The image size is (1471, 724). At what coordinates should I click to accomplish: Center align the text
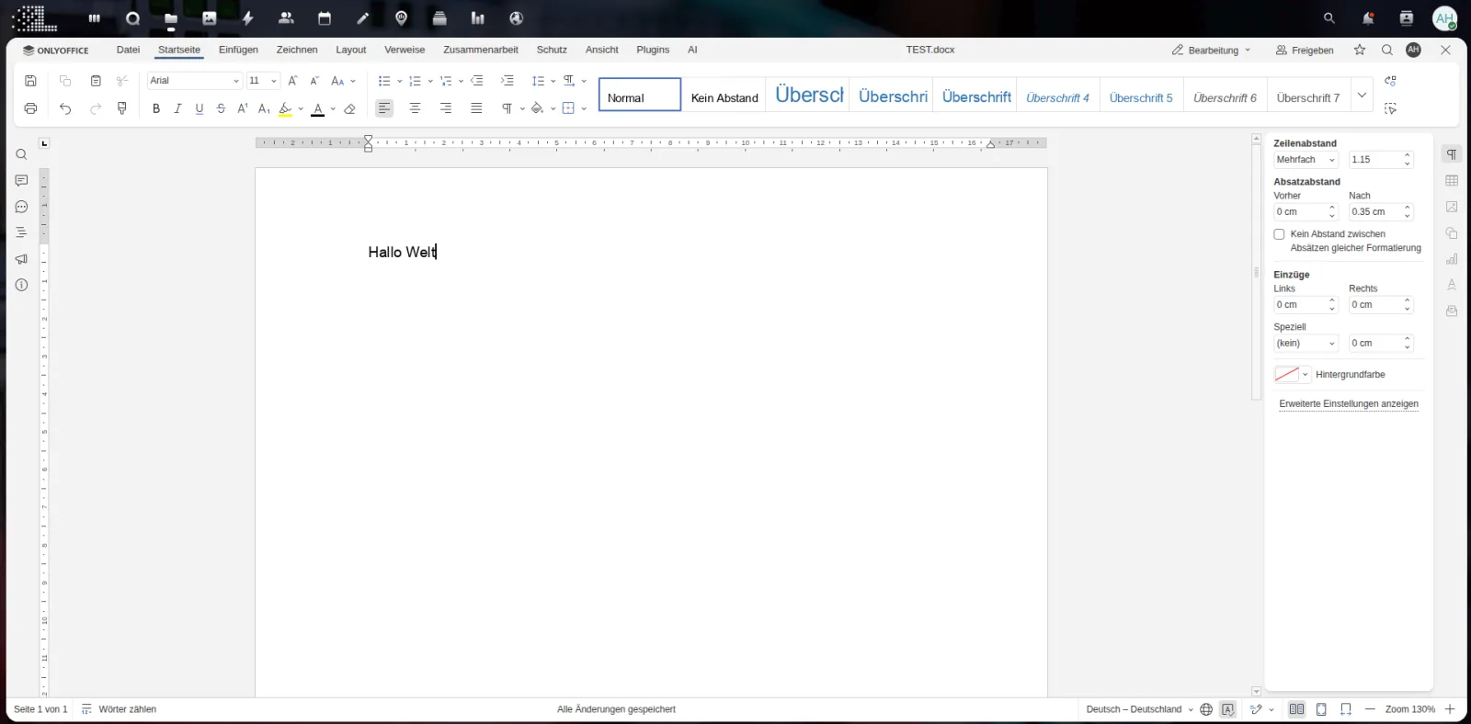(416, 108)
